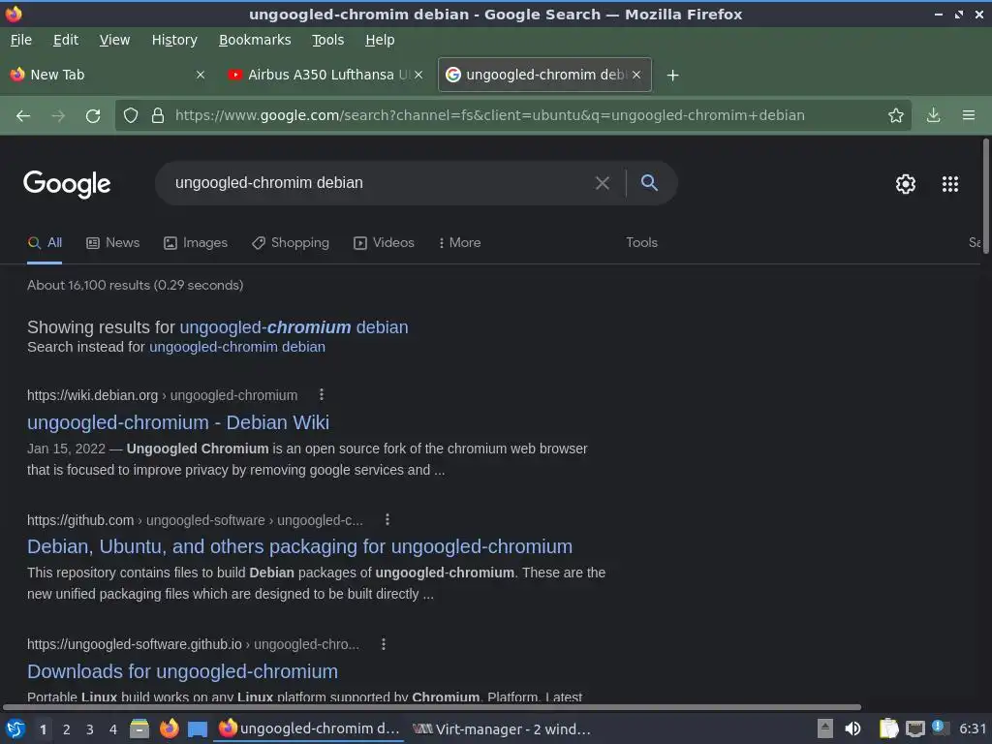Open Firefox downloads panel
992x744 pixels.
tap(933, 115)
